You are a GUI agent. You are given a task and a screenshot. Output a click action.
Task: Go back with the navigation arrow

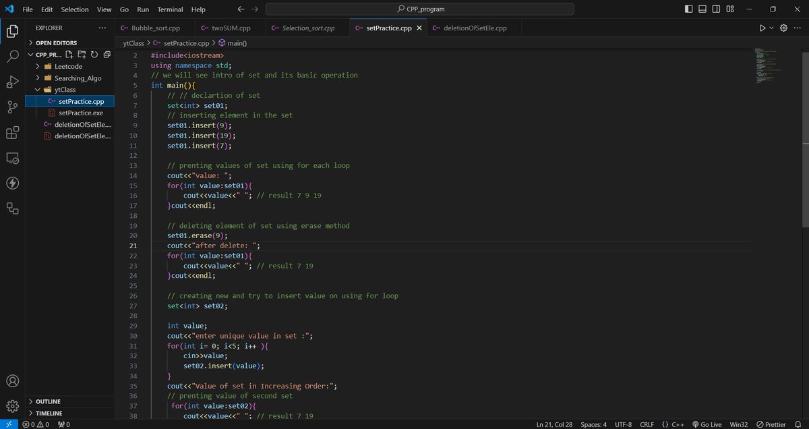[x=241, y=9]
